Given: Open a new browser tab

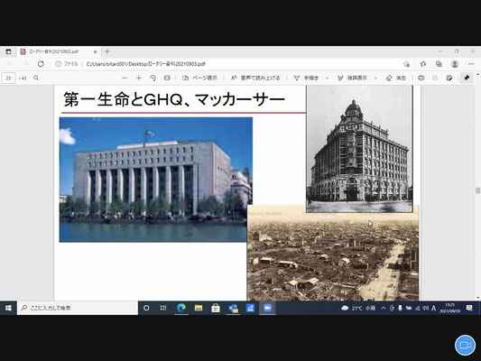Looking at the screenshot, I should point(107,51).
